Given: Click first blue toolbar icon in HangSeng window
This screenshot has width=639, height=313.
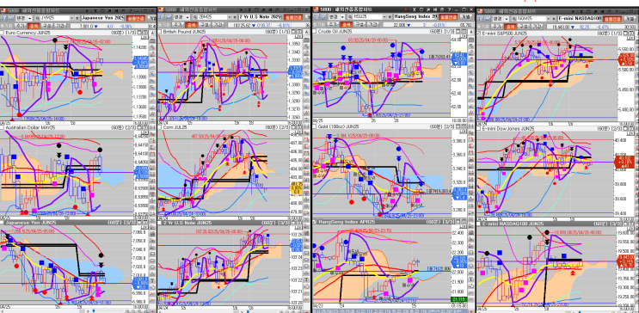Looking at the screenshot, I should (316, 16).
